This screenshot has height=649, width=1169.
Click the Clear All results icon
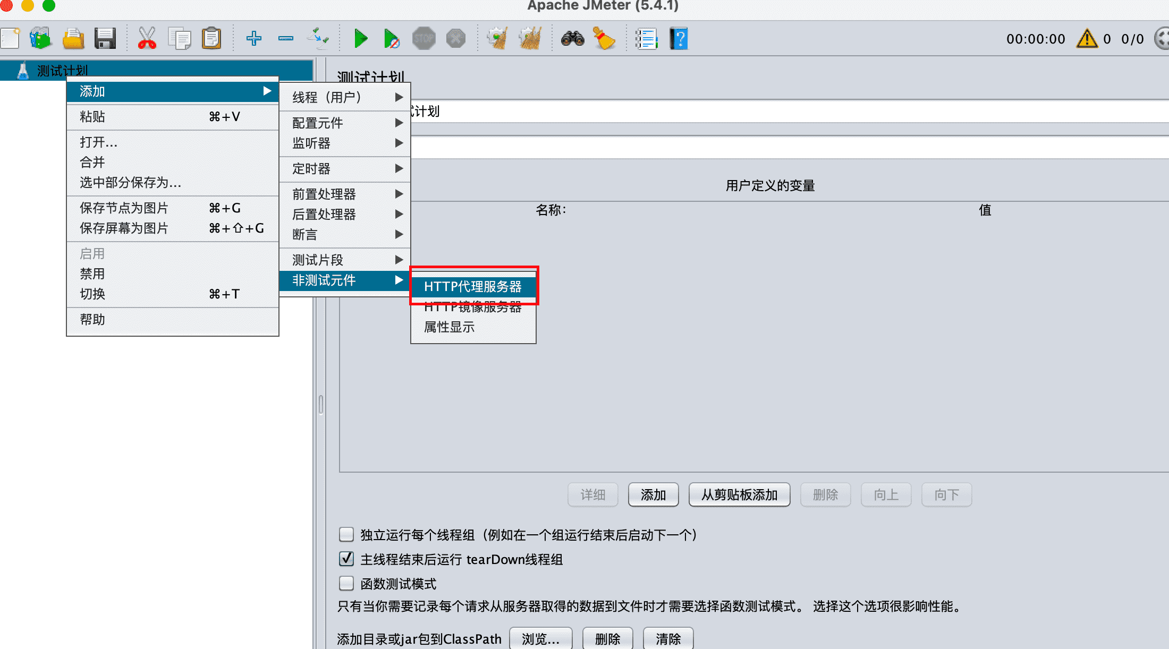(x=530, y=38)
